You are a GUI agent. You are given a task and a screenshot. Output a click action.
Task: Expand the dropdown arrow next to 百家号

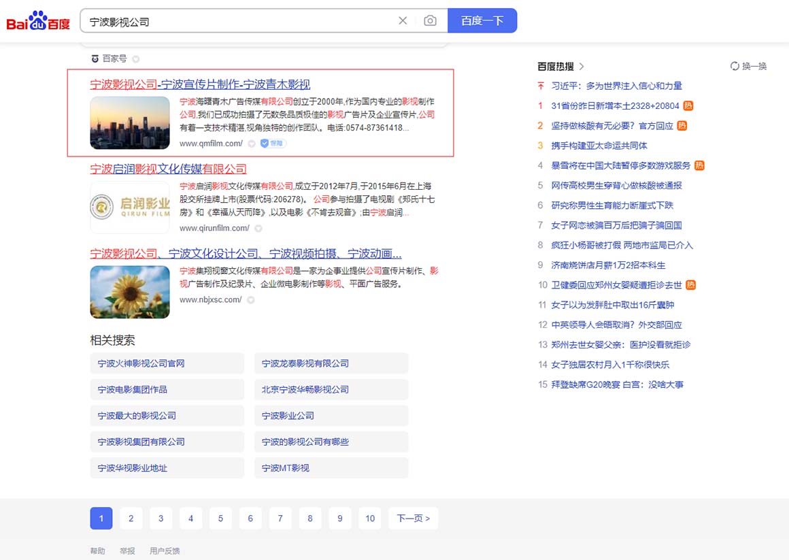coord(136,59)
